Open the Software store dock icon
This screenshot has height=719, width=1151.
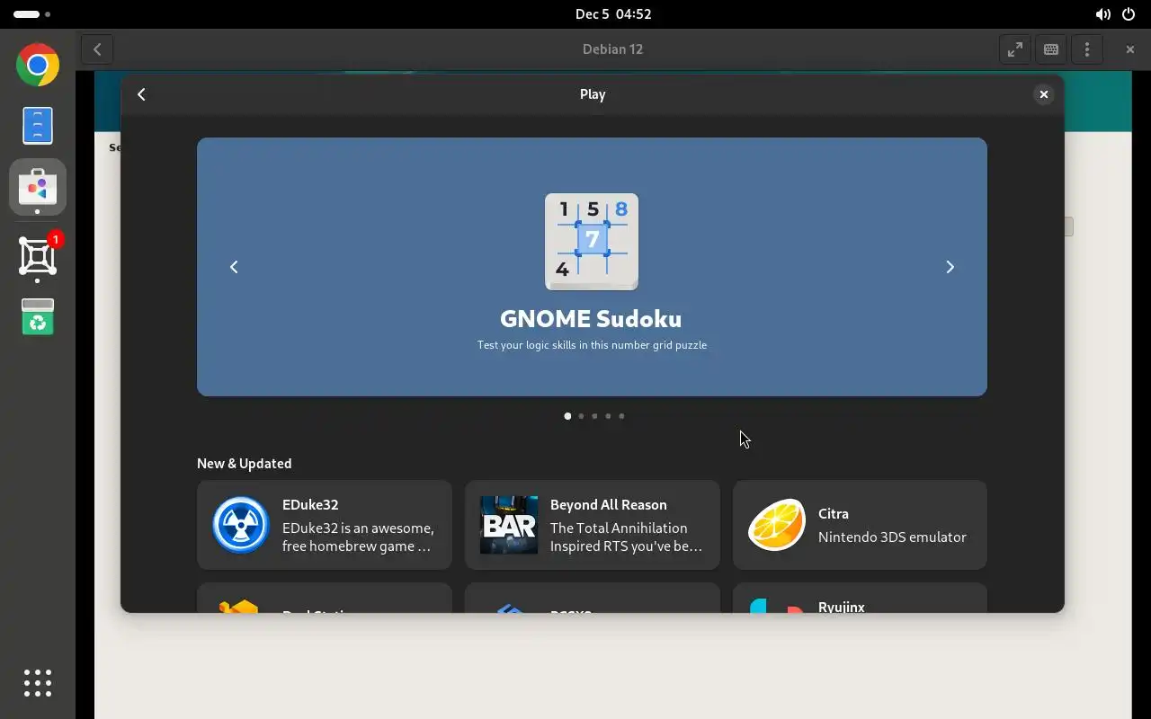coord(38,187)
